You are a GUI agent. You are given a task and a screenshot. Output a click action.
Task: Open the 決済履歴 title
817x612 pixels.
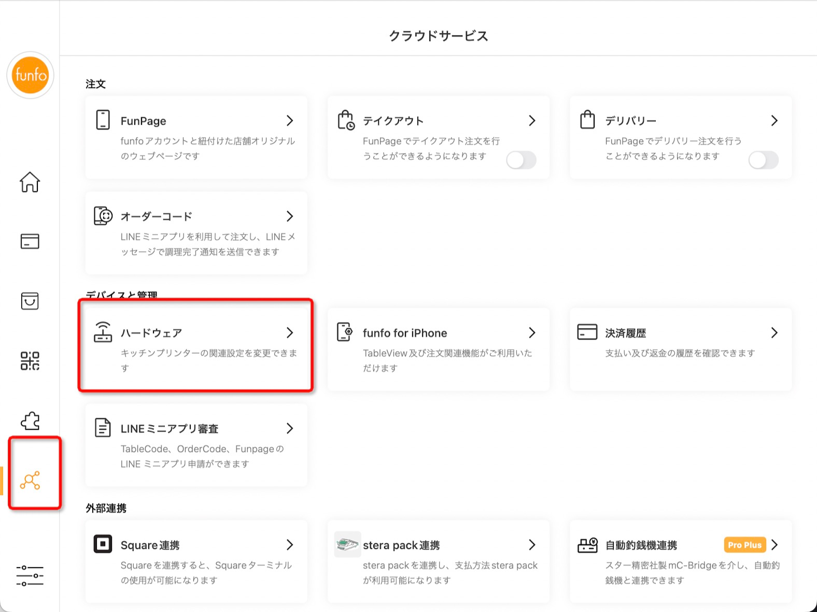click(x=626, y=333)
